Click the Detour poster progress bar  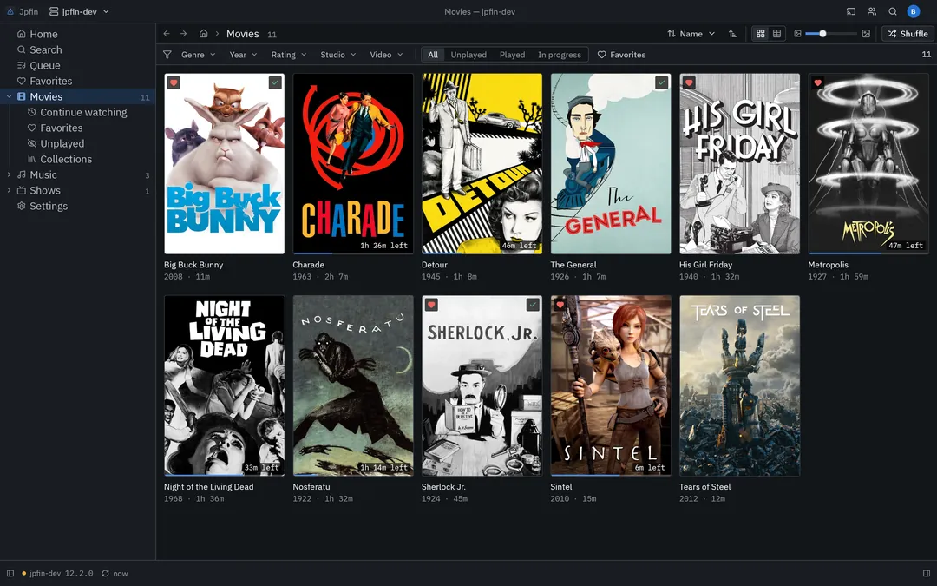click(482, 253)
